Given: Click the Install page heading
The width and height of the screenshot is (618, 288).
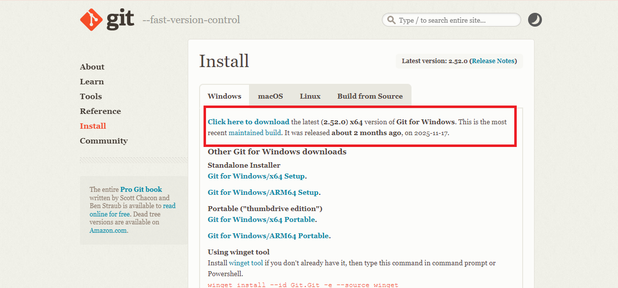Looking at the screenshot, I should pos(224,61).
